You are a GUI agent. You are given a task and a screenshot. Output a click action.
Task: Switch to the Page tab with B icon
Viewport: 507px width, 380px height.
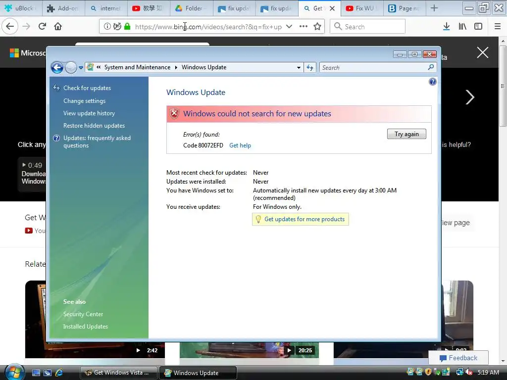405,8
